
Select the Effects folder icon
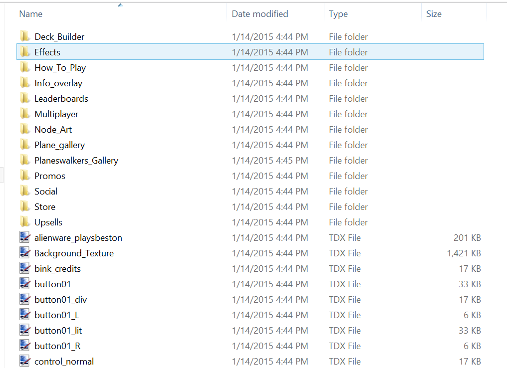(x=25, y=52)
